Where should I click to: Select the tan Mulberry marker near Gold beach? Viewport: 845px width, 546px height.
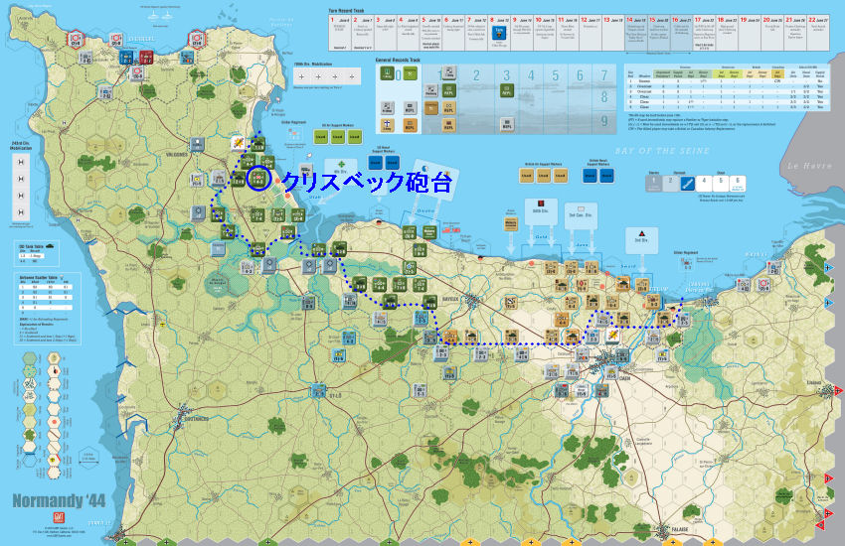point(511,223)
